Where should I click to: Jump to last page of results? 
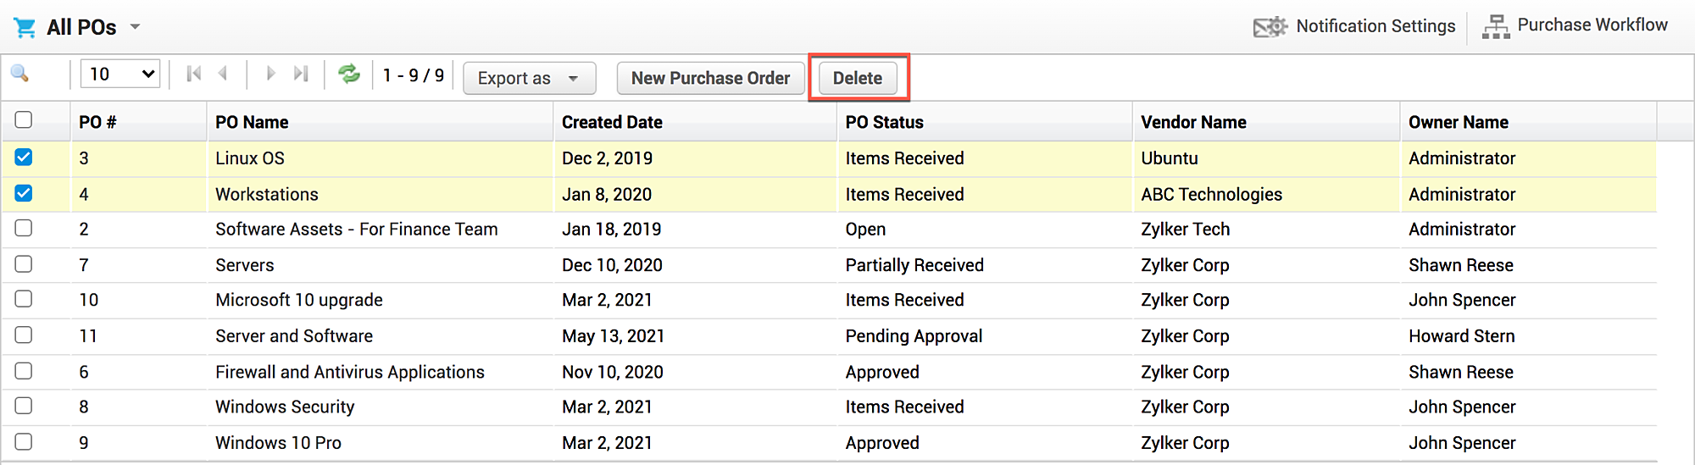click(x=300, y=75)
